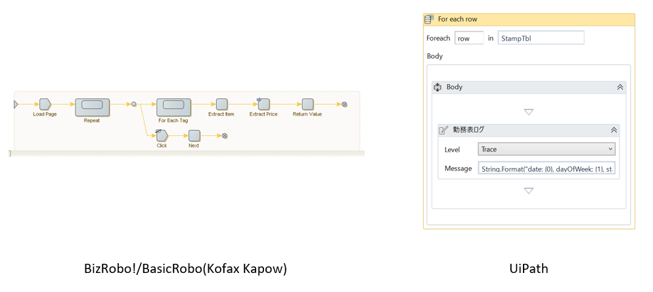Click the Level label
Image resolution: width=653 pixels, height=292 pixels.
click(x=452, y=150)
